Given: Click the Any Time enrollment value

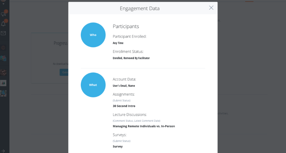Looking at the screenshot, I should click(x=118, y=43).
